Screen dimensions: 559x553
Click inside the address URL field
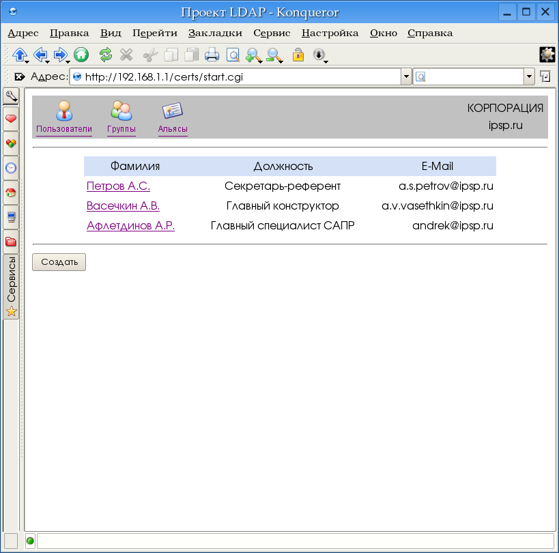pyautogui.click(x=239, y=76)
